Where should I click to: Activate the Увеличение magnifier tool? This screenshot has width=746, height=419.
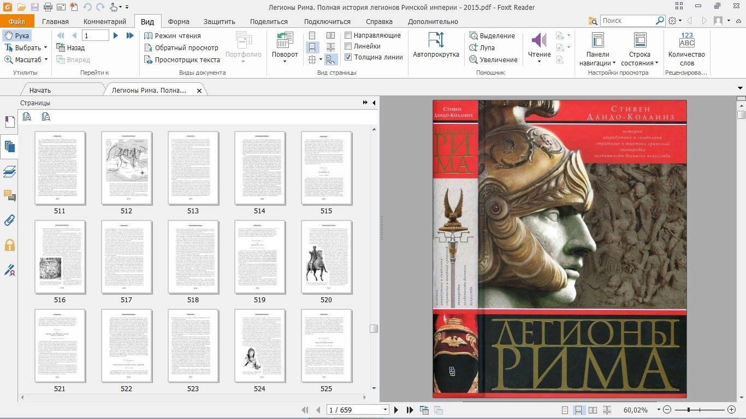tap(494, 59)
